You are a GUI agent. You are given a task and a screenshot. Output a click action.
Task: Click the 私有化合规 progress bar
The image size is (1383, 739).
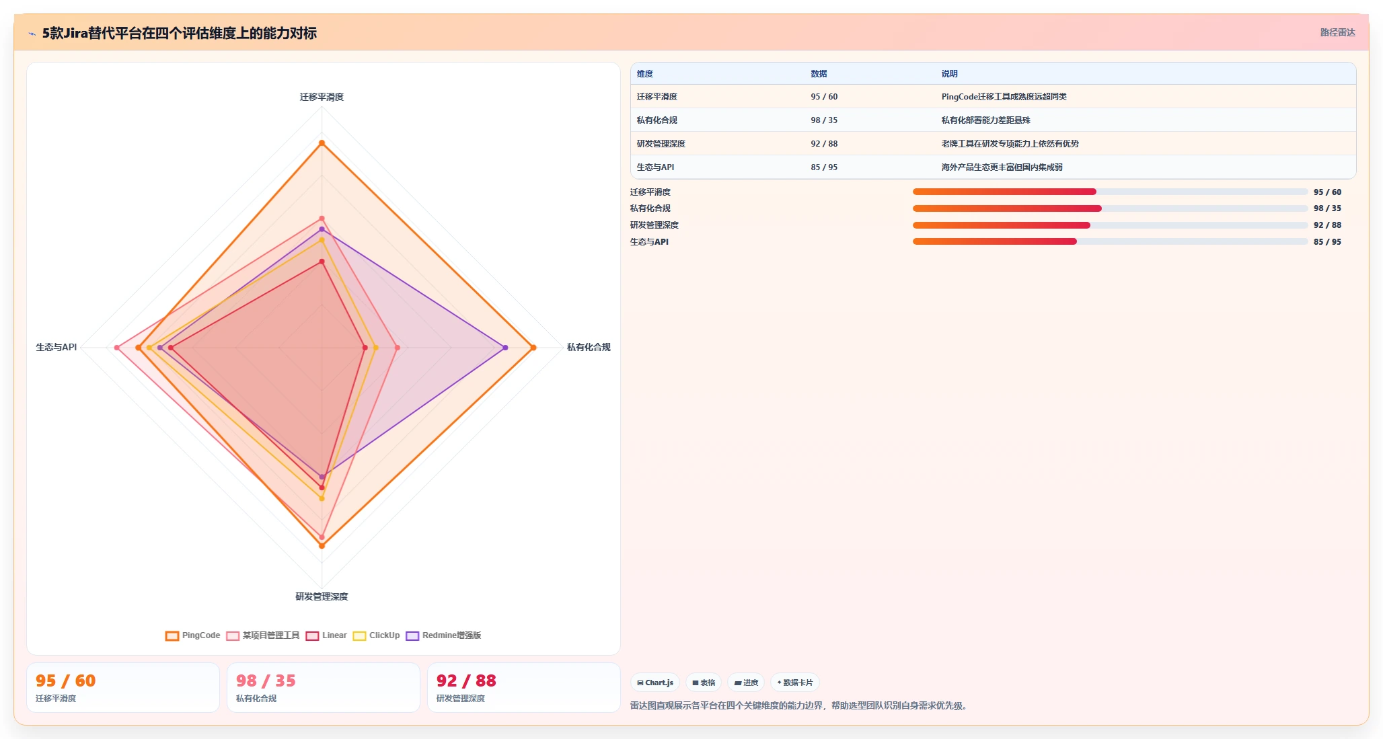1110,208
